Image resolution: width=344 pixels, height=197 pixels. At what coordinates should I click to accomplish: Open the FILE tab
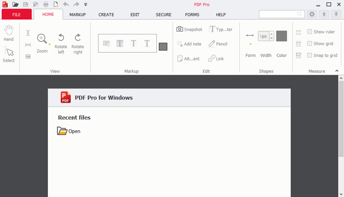coord(17,14)
